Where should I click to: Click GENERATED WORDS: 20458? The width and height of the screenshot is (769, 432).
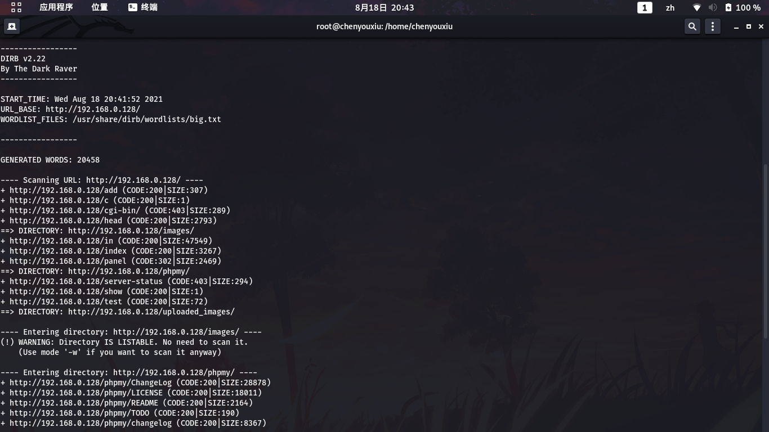click(50, 160)
